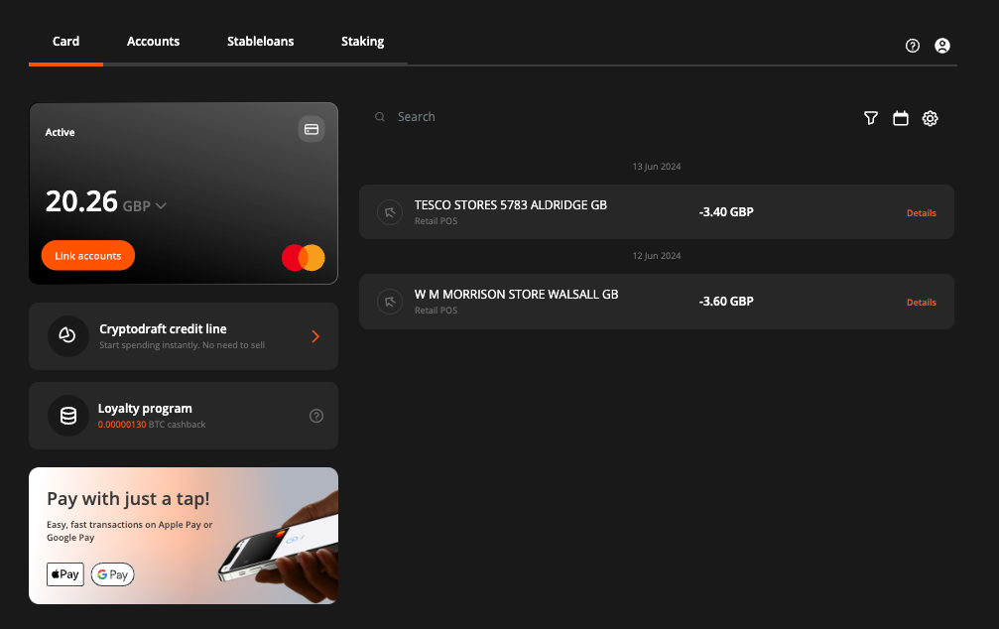This screenshot has height=629, width=999.
Task: View Details of the W M MORRISON transaction
Action: pos(921,302)
